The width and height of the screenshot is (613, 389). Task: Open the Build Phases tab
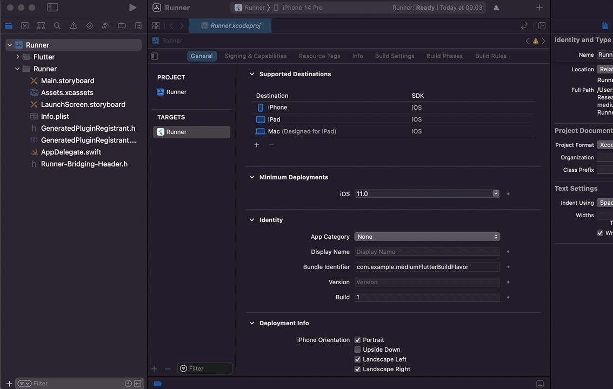click(444, 56)
